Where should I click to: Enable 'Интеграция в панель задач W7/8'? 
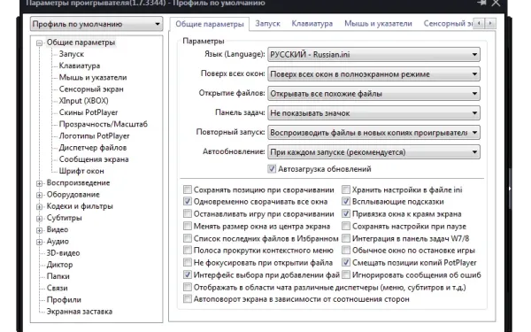point(346,238)
